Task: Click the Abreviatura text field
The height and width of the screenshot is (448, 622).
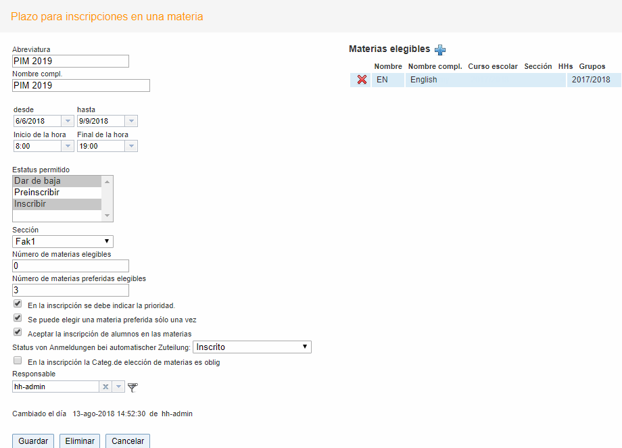Action: pyautogui.click(x=70, y=61)
